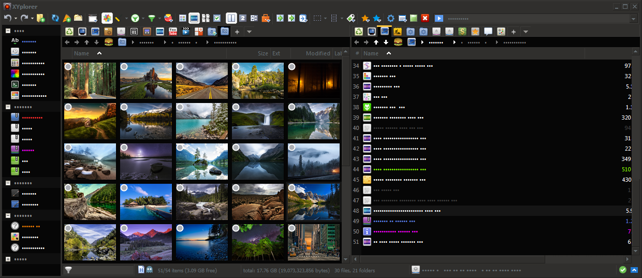The image size is (642, 278).
Task: Add a new tab in the left pane
Action: point(237,32)
